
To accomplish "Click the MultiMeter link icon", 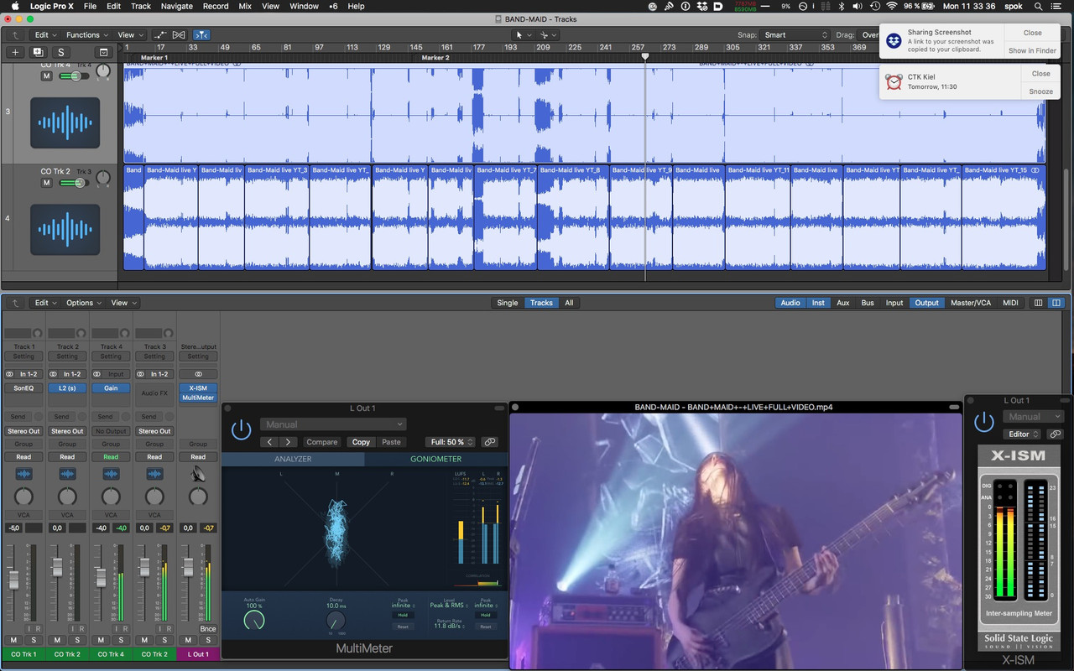I will [490, 442].
